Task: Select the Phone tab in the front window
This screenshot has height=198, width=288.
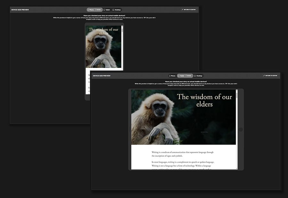Action: point(172,76)
